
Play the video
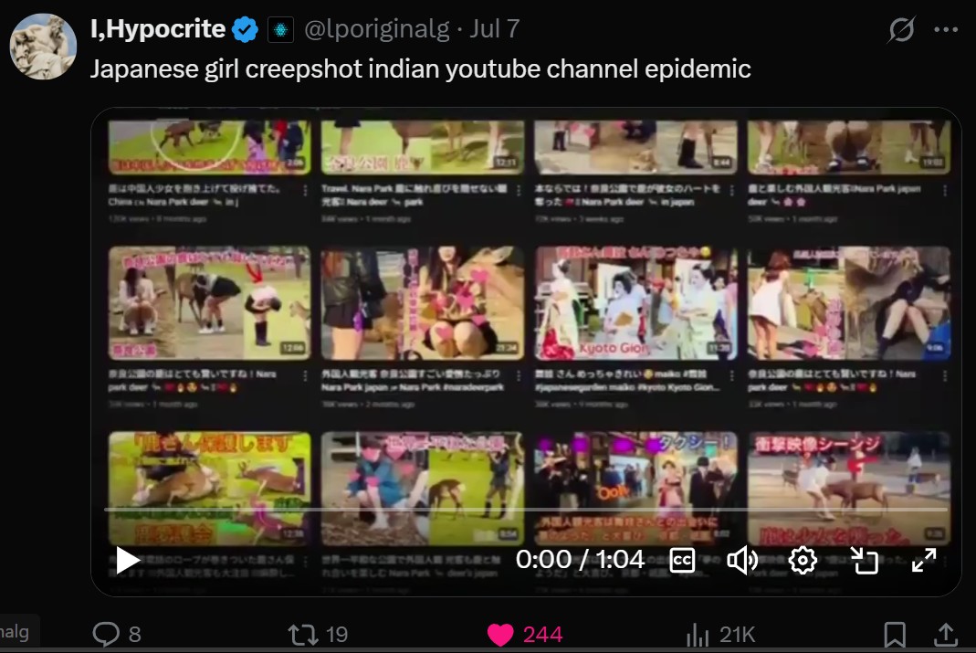click(x=128, y=560)
